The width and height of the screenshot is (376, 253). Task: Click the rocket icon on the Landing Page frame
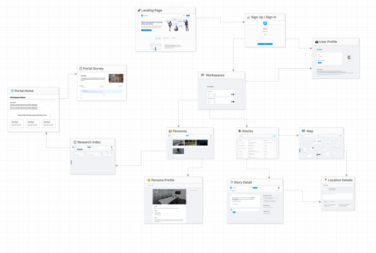point(139,10)
